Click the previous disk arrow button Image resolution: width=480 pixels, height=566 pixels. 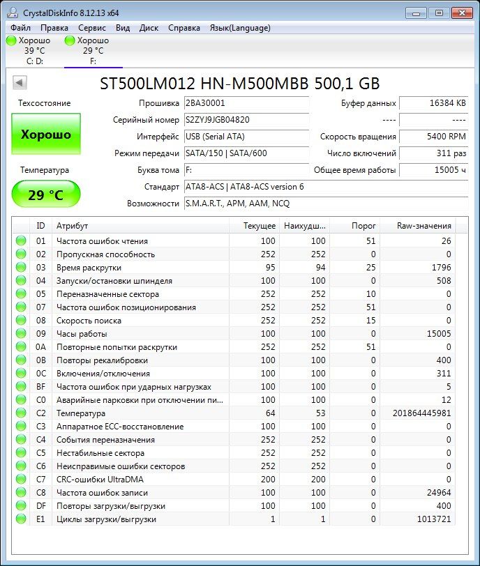point(20,83)
